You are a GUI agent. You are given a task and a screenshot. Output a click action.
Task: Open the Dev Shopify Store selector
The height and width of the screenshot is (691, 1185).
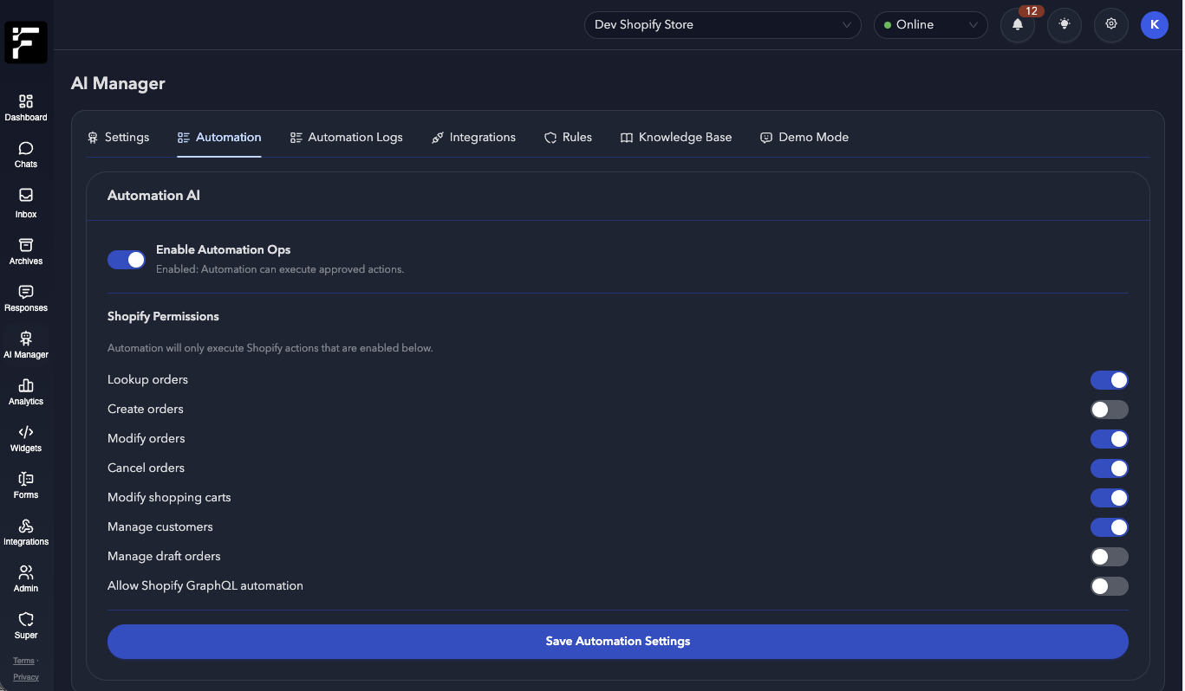pos(722,25)
